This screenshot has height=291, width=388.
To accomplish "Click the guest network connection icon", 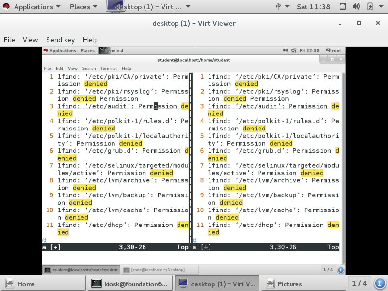I will (294, 51).
